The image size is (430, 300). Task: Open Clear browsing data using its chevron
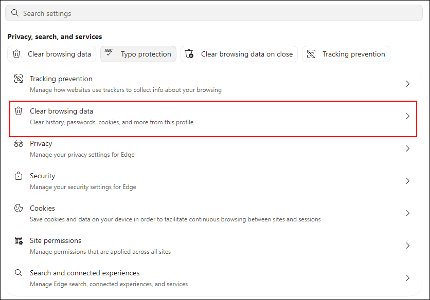[x=407, y=116]
